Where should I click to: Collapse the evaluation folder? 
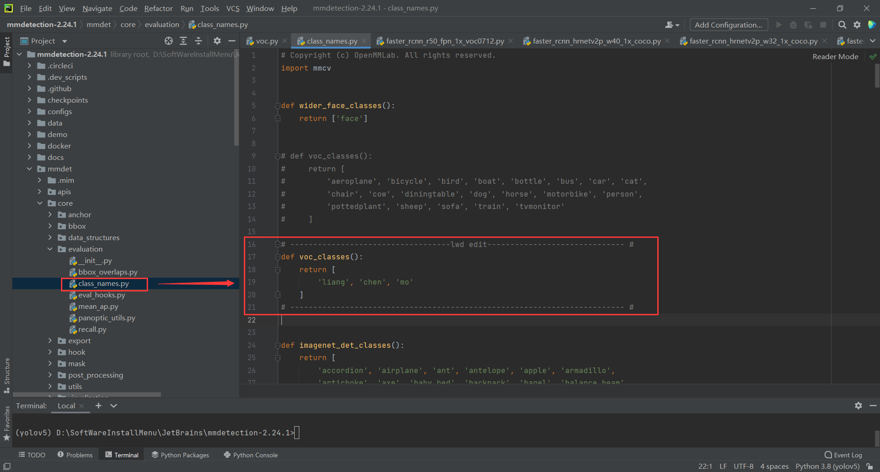coord(50,249)
